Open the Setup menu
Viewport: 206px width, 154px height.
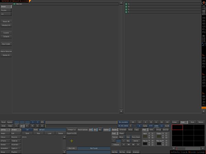(x=5, y=152)
